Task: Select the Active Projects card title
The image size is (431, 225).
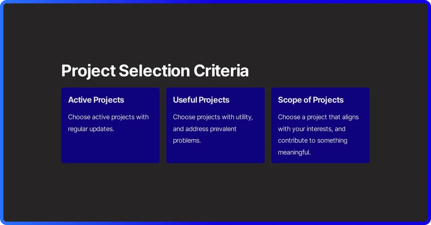Action: (96, 100)
